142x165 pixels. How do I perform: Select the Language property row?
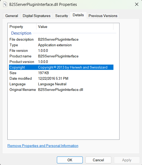(61, 84)
